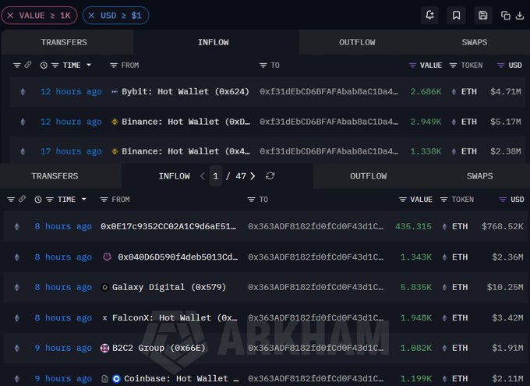The width and height of the screenshot is (530, 386).
Task: Open recipient 0xf31dEbCD6… in Bybit row
Action: [329, 92]
